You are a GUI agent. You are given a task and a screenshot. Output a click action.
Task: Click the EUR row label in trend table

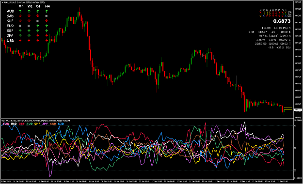coord(10,26)
